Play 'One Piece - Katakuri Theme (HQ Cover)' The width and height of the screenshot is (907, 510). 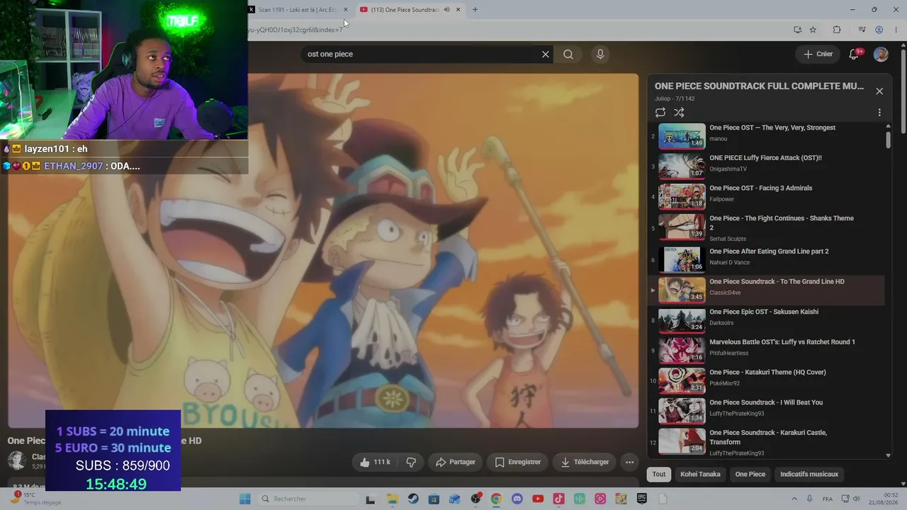[x=766, y=380]
